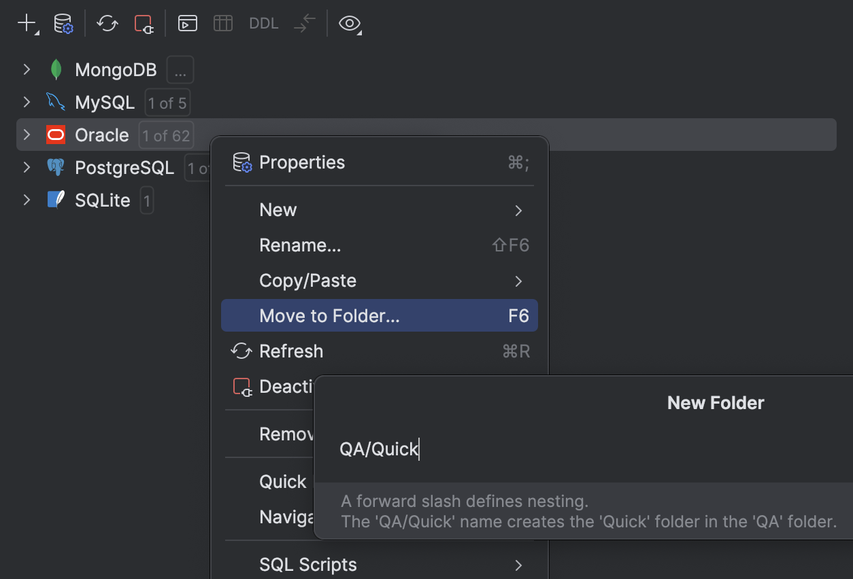Click the table grid toolbar icon
The width and height of the screenshot is (853, 579).
point(222,22)
